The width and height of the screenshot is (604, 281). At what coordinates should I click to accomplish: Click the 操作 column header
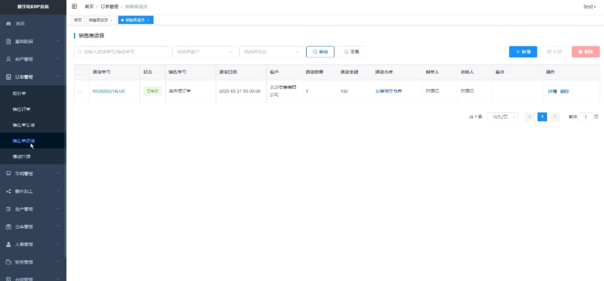[x=551, y=72]
